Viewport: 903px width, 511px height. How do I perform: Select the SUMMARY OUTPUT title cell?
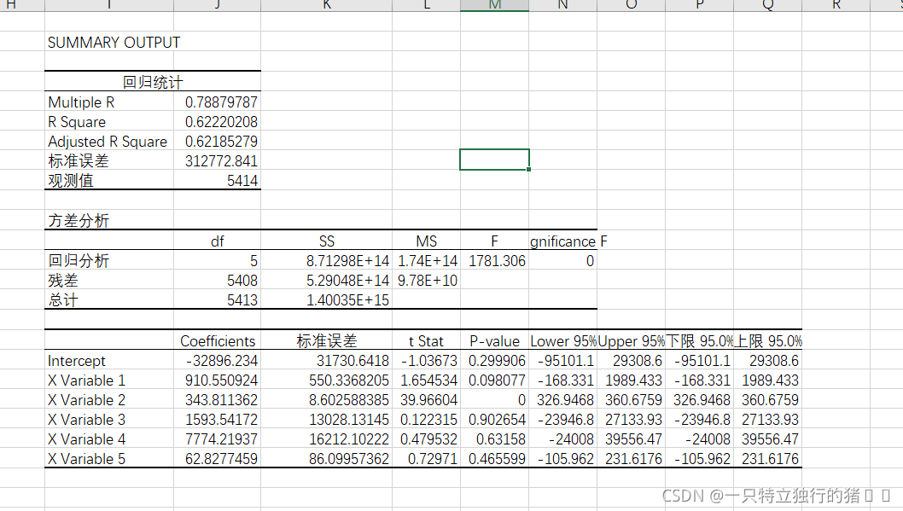114,43
